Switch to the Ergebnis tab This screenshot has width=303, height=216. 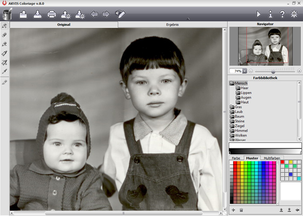point(173,24)
